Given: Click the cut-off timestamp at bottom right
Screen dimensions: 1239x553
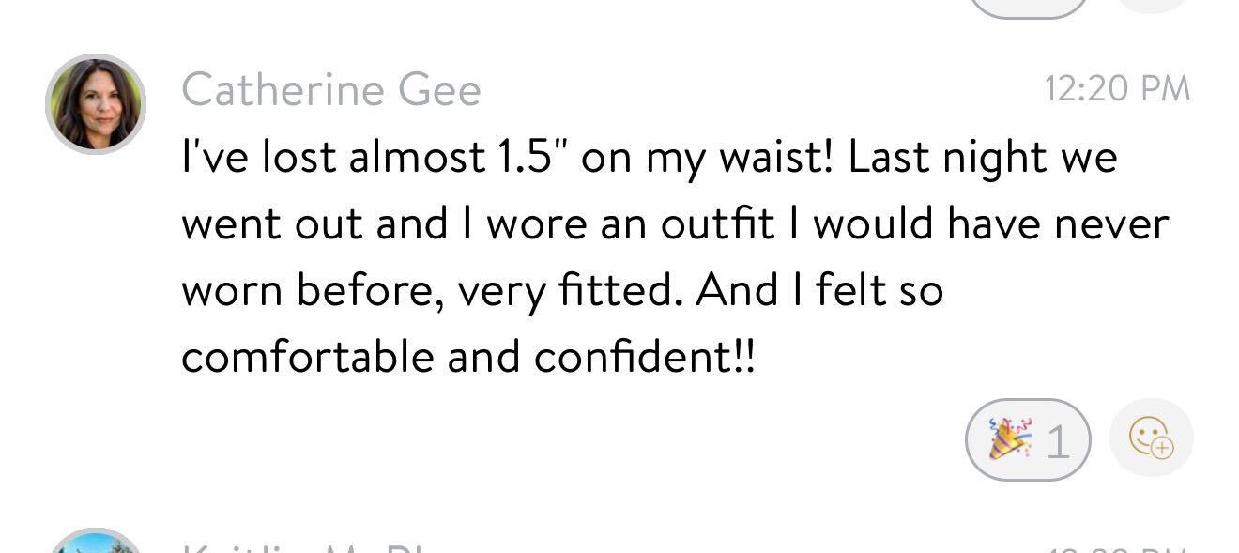Looking at the screenshot, I should 1116,548.
